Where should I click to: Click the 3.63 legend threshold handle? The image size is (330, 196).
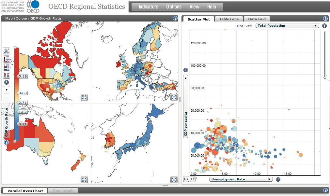click(22, 93)
